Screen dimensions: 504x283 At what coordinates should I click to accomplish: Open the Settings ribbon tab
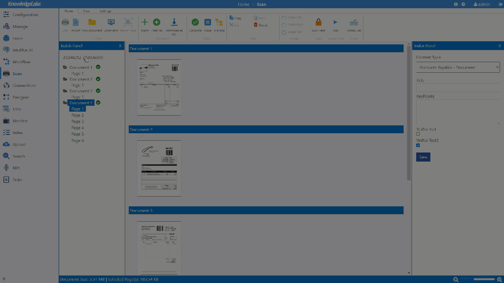(105, 11)
